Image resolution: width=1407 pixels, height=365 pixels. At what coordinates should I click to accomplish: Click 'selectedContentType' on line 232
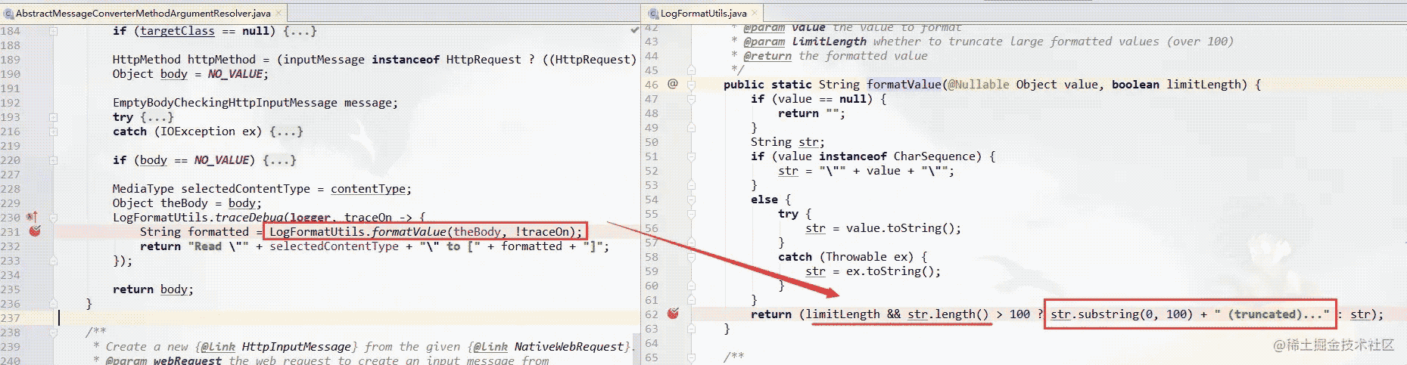pos(334,246)
